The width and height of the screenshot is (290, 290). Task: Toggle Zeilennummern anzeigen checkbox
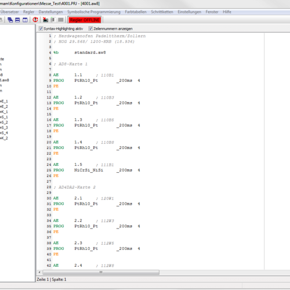[90, 28]
